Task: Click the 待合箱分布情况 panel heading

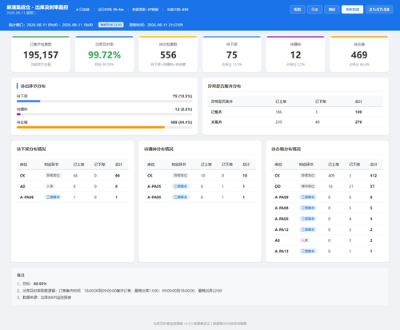Action: click(x=286, y=149)
